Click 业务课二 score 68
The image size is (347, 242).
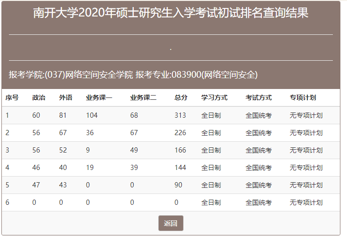(134, 115)
